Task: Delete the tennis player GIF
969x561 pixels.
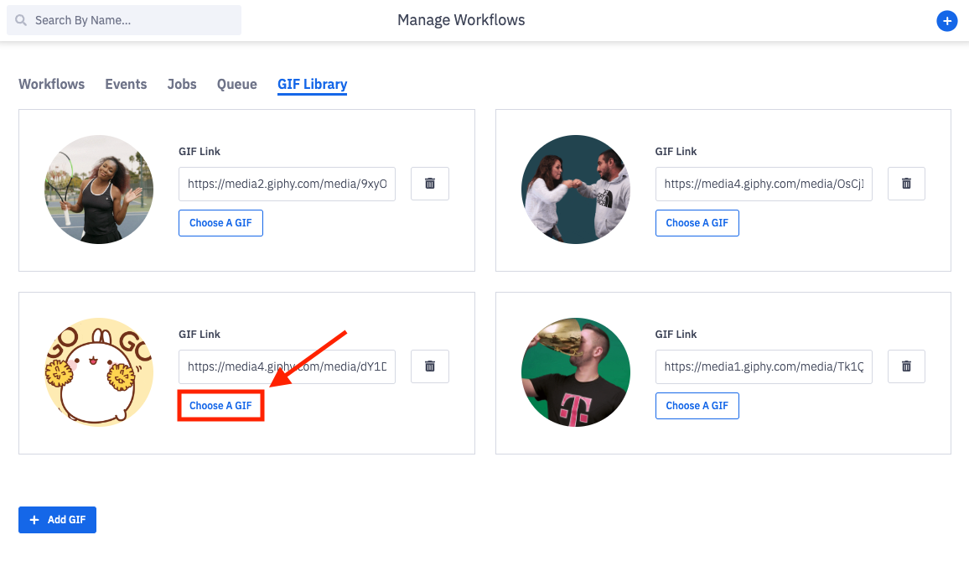Action: pyautogui.click(x=430, y=184)
